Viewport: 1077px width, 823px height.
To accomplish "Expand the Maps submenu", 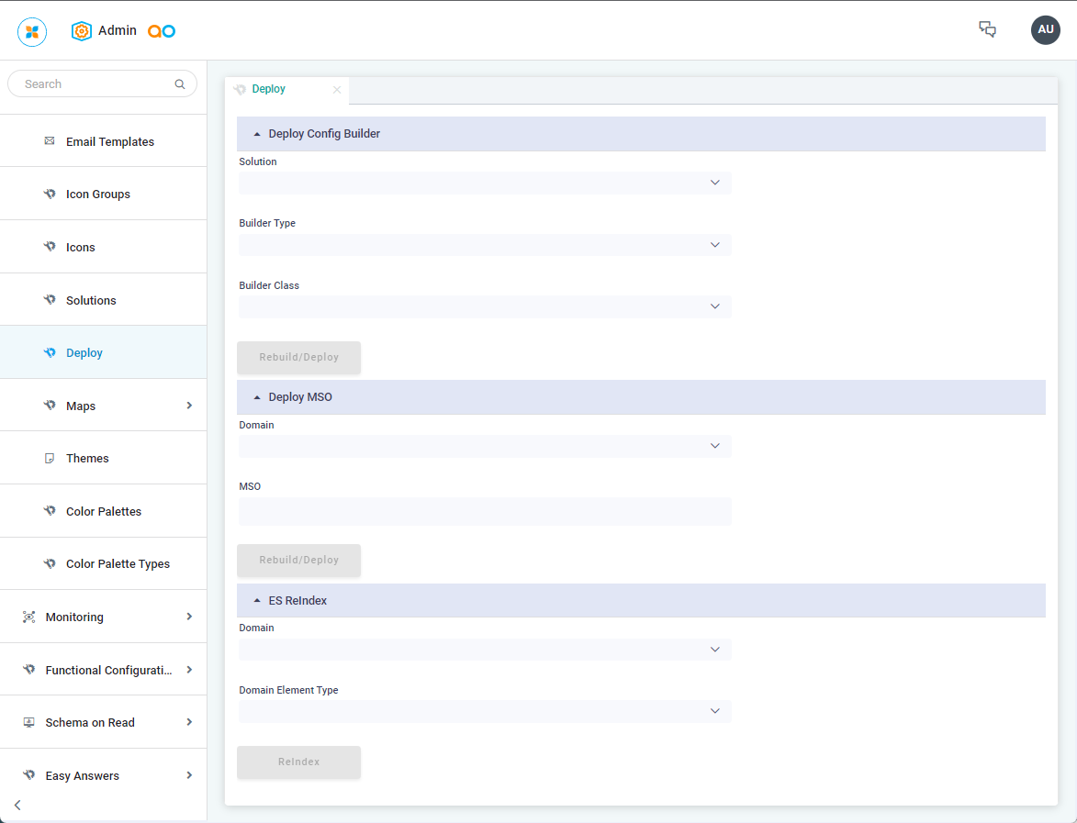I will (189, 406).
